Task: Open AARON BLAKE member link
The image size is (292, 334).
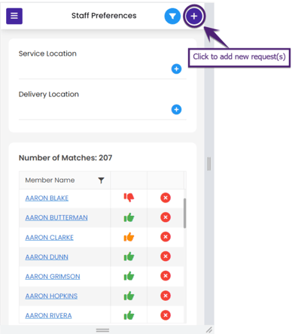Action: click(x=47, y=198)
